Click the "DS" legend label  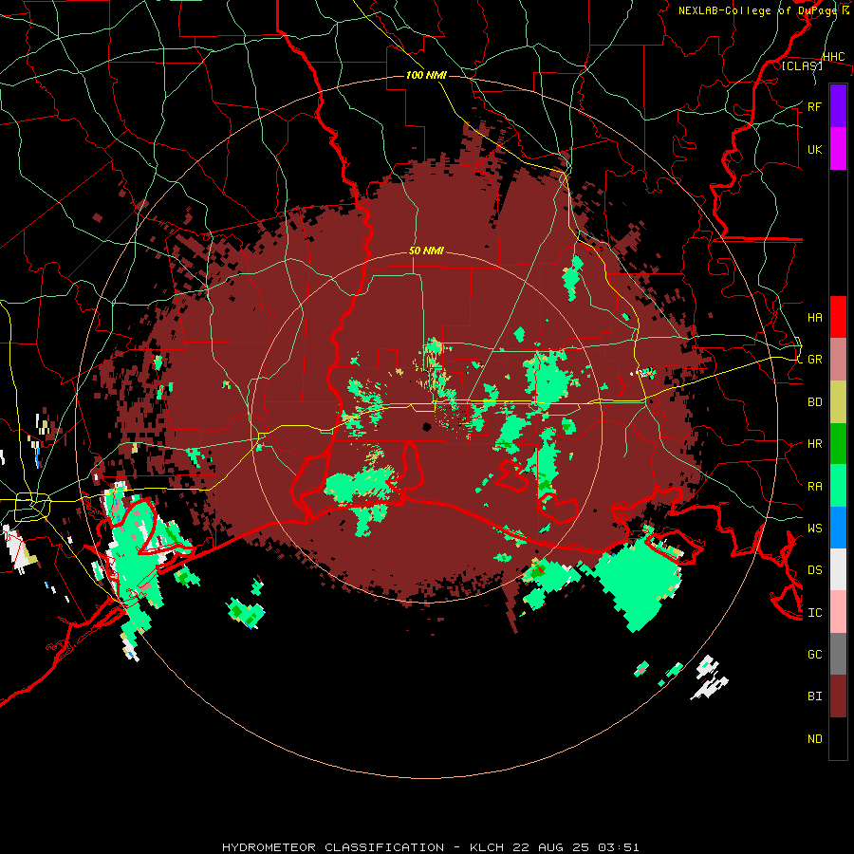click(814, 570)
